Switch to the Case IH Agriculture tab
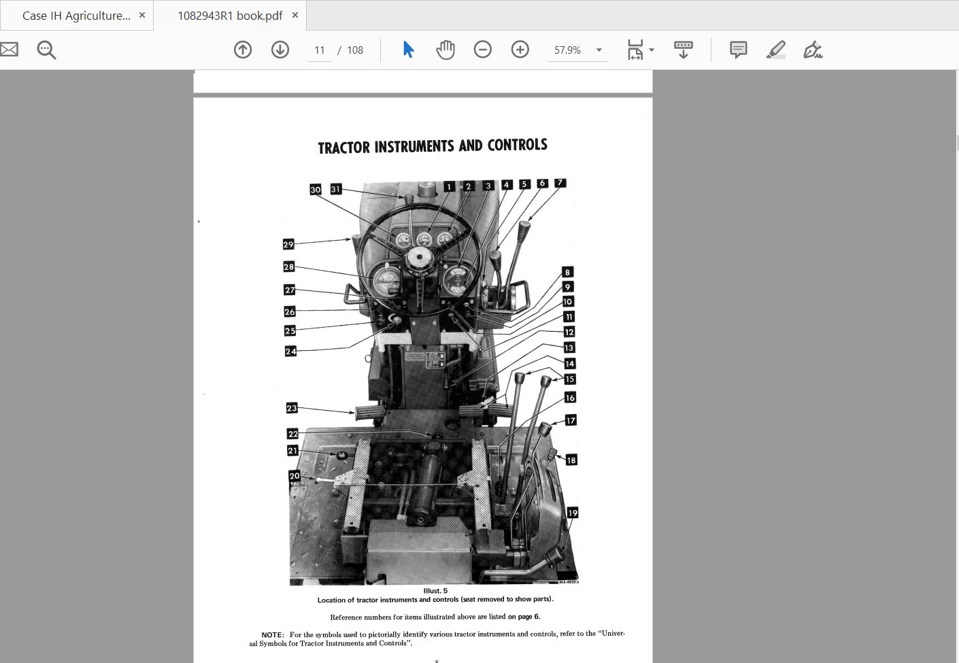The image size is (959, 663). point(76,15)
